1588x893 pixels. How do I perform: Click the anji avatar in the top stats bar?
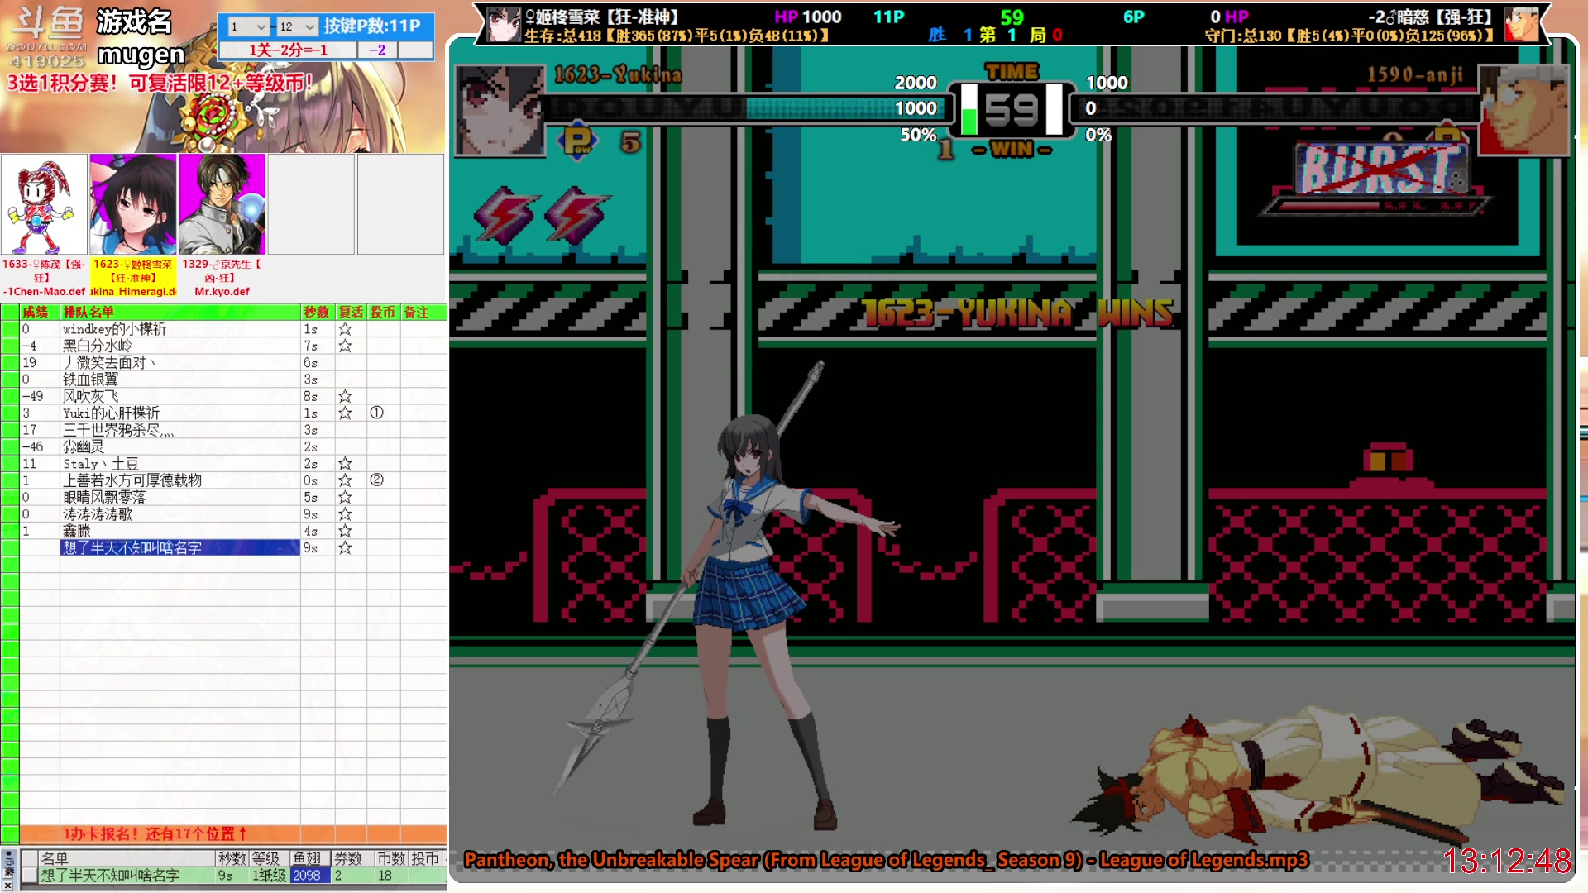point(1521,24)
